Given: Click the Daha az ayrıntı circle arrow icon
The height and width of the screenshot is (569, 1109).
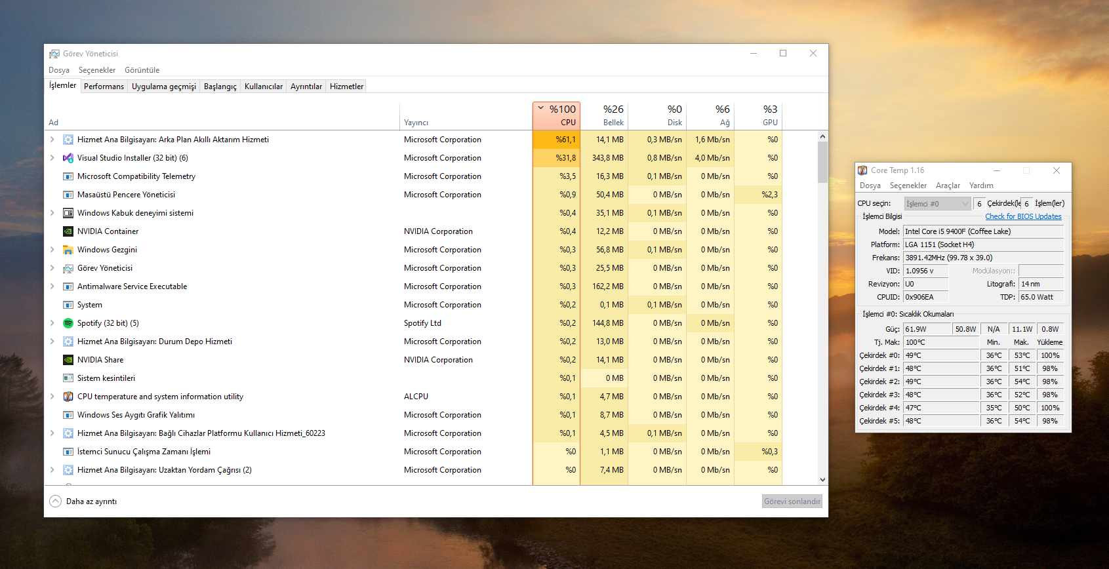Looking at the screenshot, I should click(56, 501).
